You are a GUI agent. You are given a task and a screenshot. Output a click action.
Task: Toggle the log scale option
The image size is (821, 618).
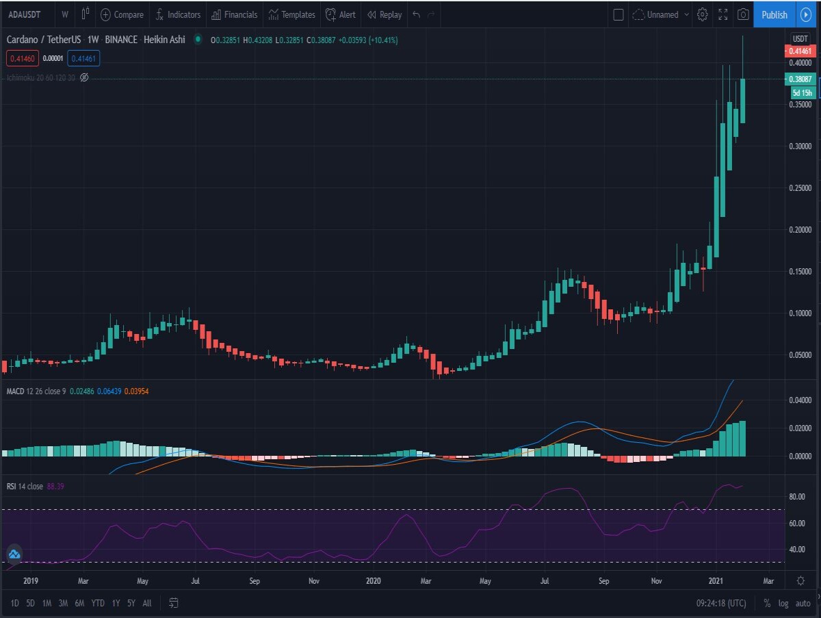[x=783, y=603]
